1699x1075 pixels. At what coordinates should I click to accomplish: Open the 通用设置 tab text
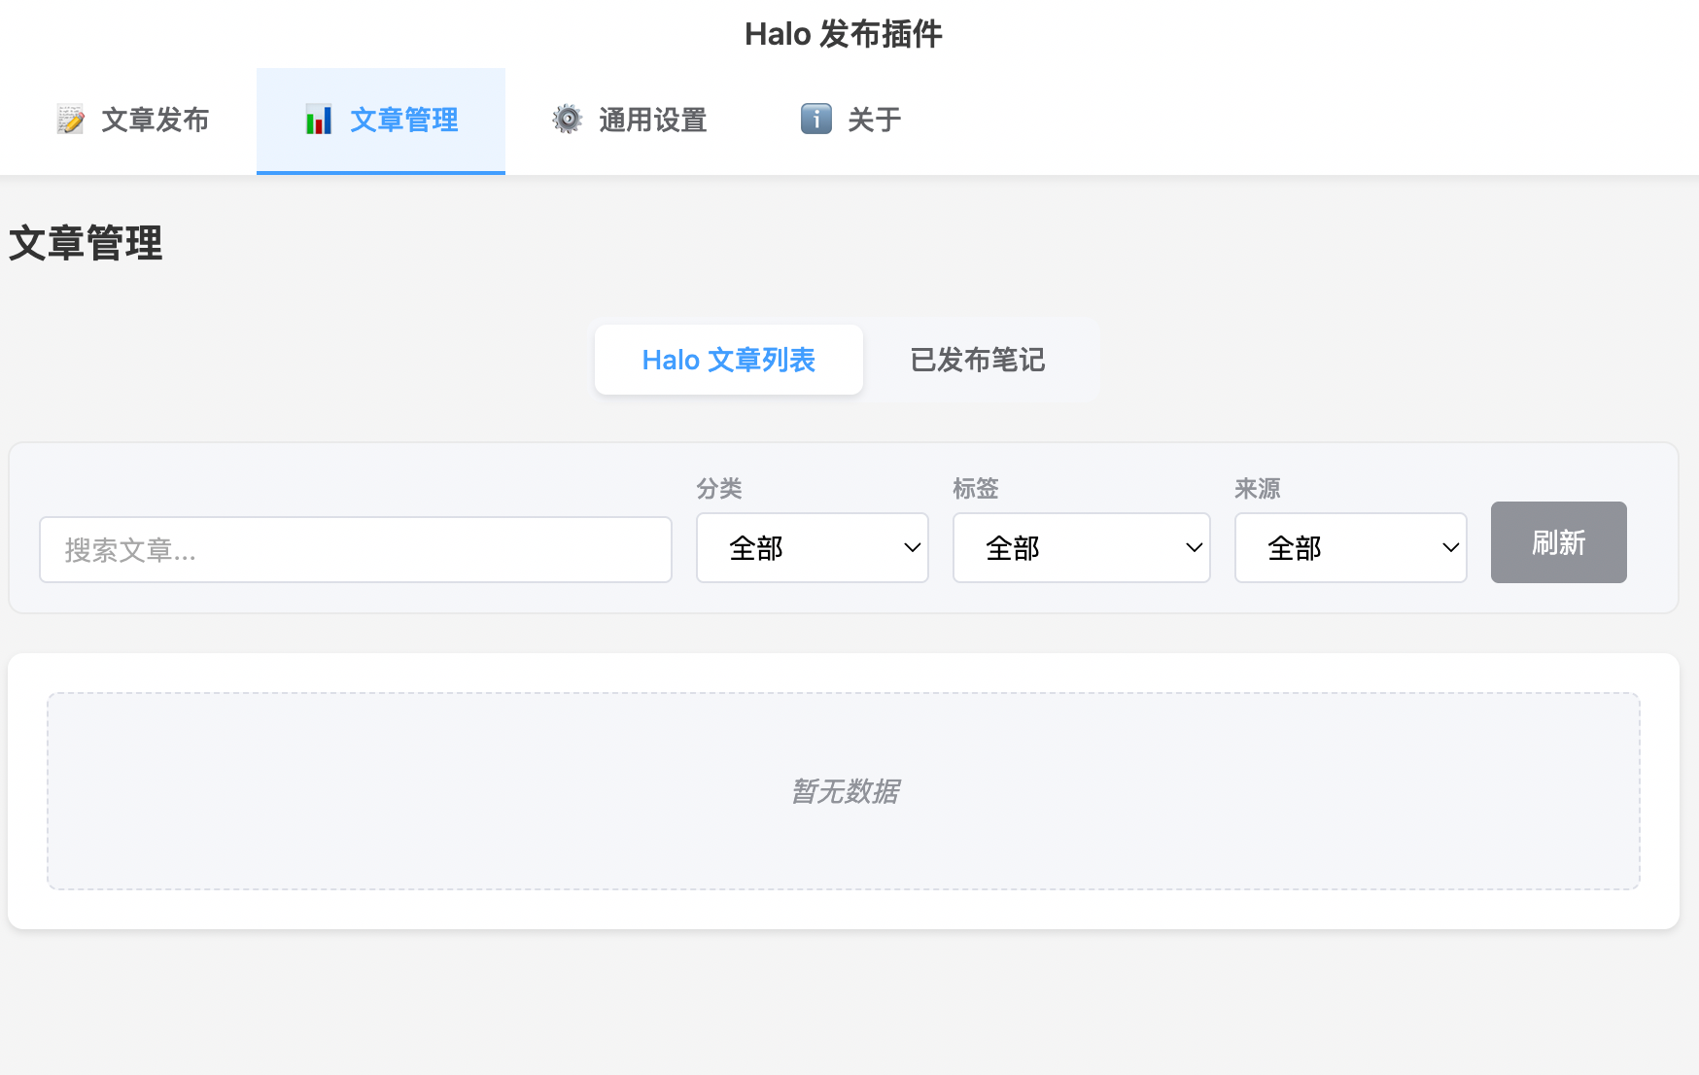coord(653,120)
